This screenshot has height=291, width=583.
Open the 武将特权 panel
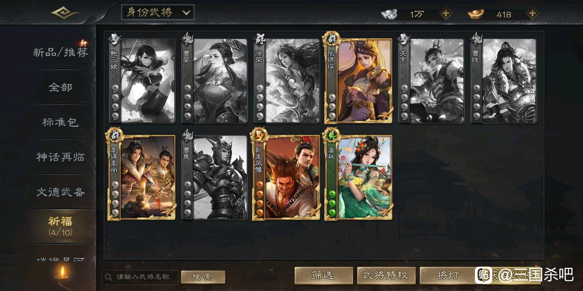point(386,275)
